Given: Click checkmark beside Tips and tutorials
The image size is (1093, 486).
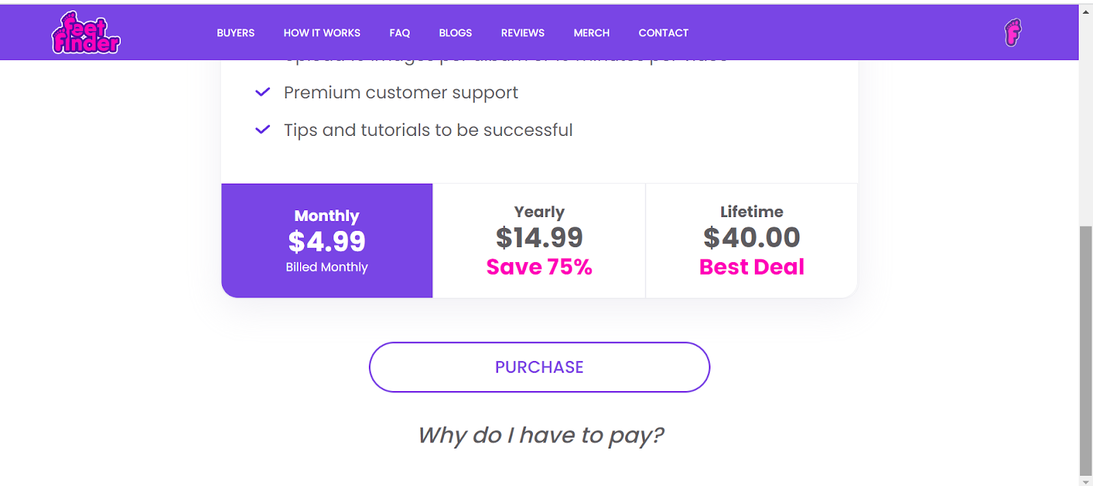Looking at the screenshot, I should coord(262,130).
